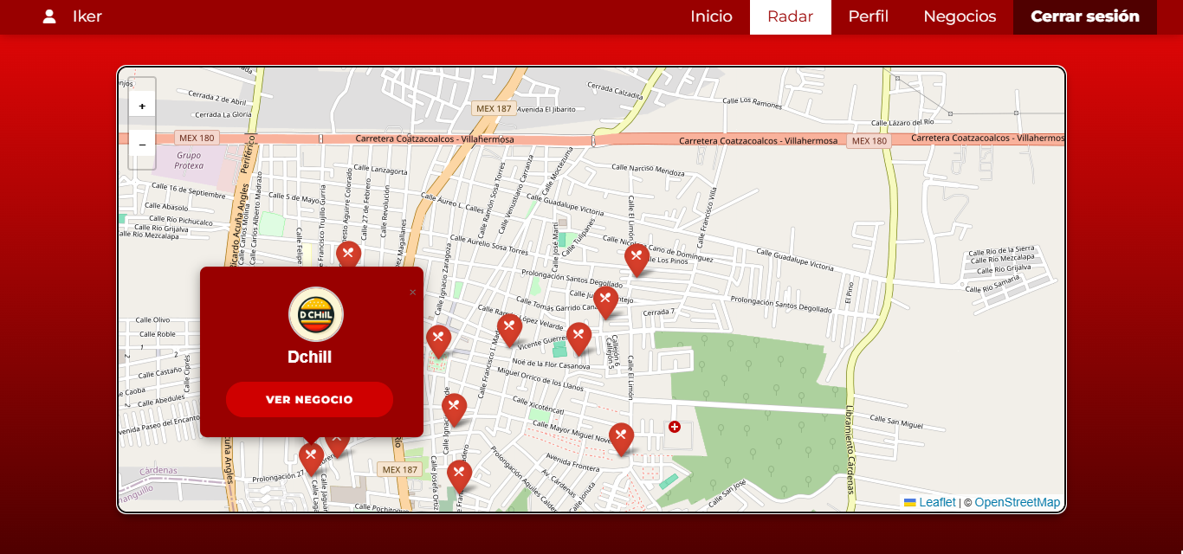This screenshot has height=554, width=1183.
Task: Click Cerrar sesión to log out
Action: click(x=1084, y=16)
